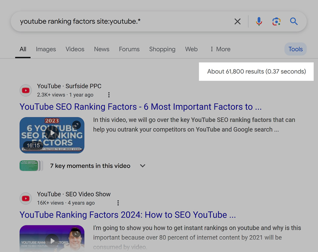The width and height of the screenshot is (318, 252).
Task: Click the YouTube favicon for Surfside PPC result
Action: tap(26, 90)
